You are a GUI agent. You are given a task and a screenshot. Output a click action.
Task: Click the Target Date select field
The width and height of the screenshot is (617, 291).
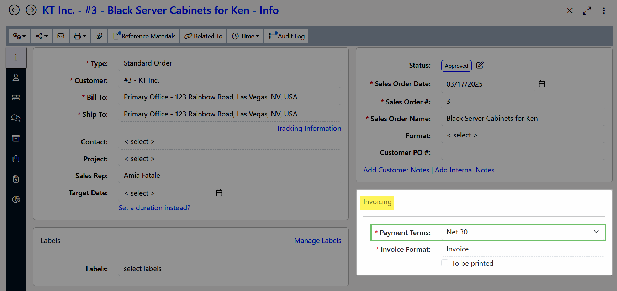[x=165, y=193]
